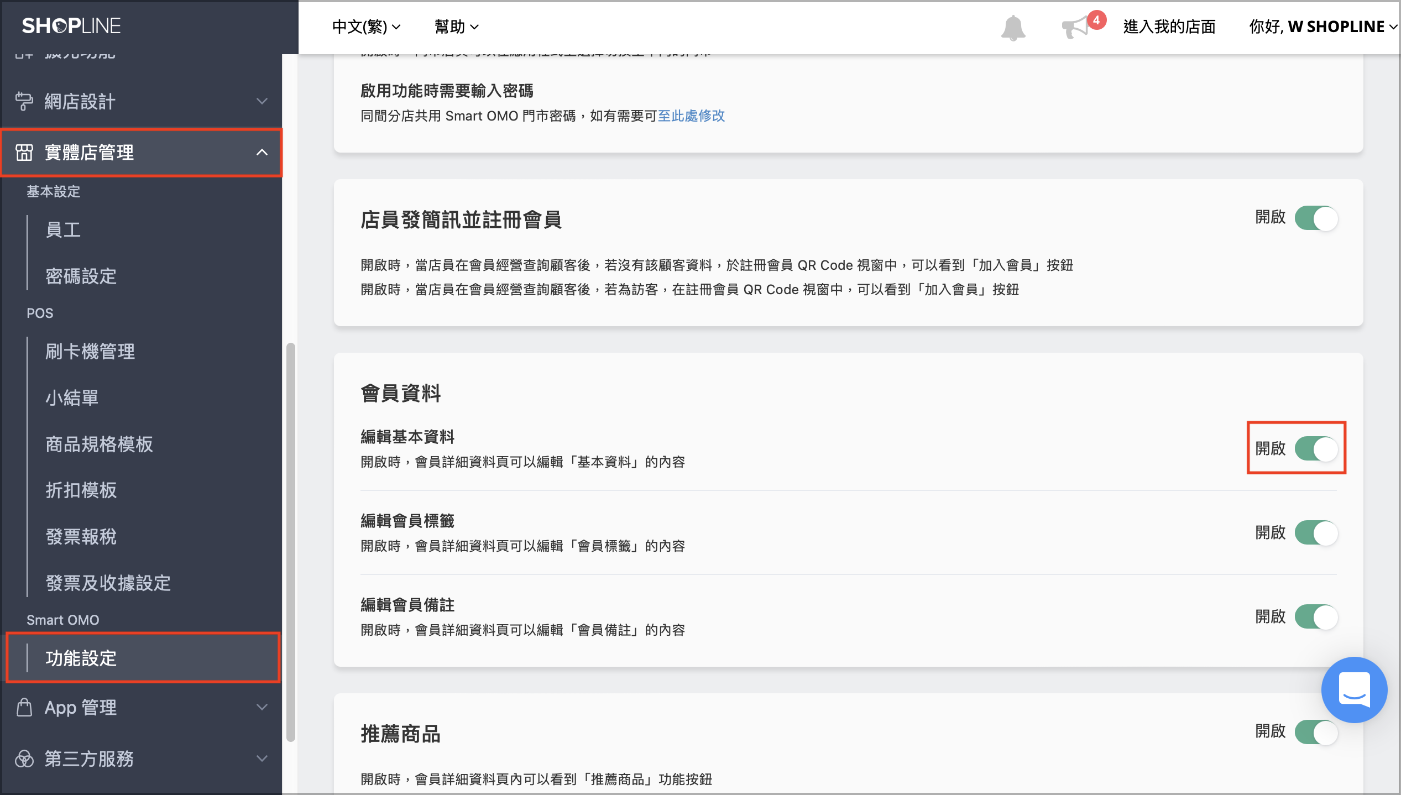Open the 中文(繁) language dropdown

366,27
